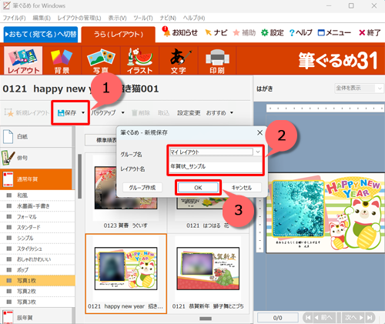Click グループ作成 button in dialog

click(x=142, y=188)
